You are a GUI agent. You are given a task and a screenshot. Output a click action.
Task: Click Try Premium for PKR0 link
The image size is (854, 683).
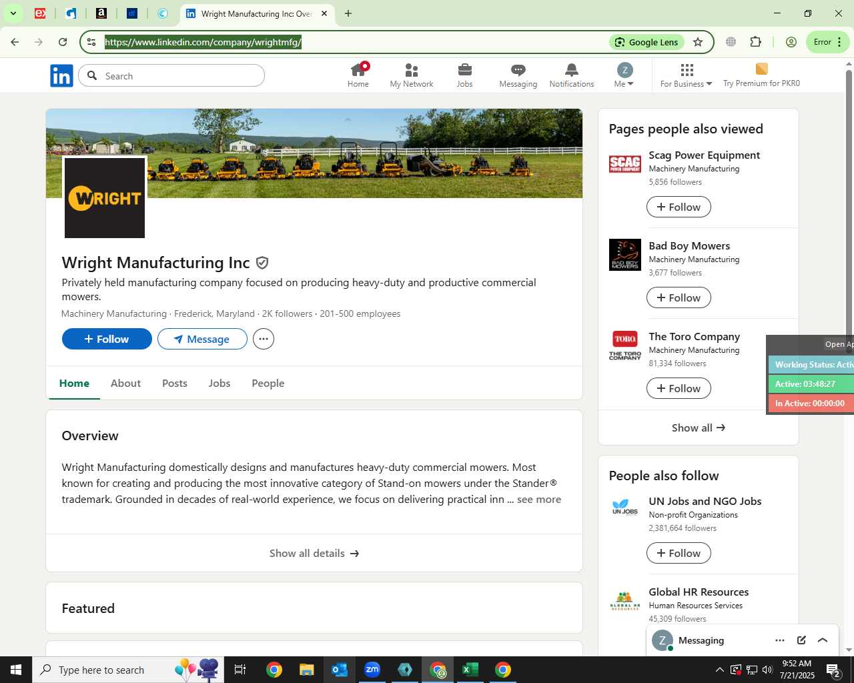[x=761, y=75]
